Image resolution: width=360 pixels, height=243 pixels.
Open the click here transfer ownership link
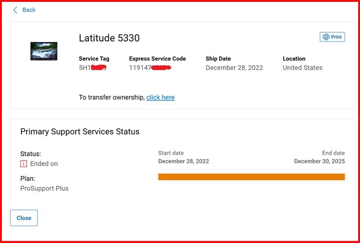[161, 97]
